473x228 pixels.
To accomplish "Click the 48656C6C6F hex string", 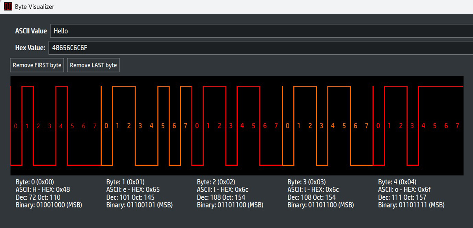I will point(69,48).
